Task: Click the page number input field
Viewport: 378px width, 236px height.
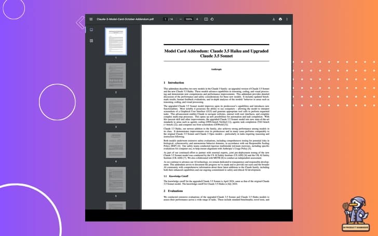Action: (165, 19)
